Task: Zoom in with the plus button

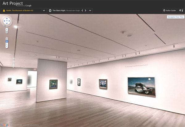Action: click(7, 29)
